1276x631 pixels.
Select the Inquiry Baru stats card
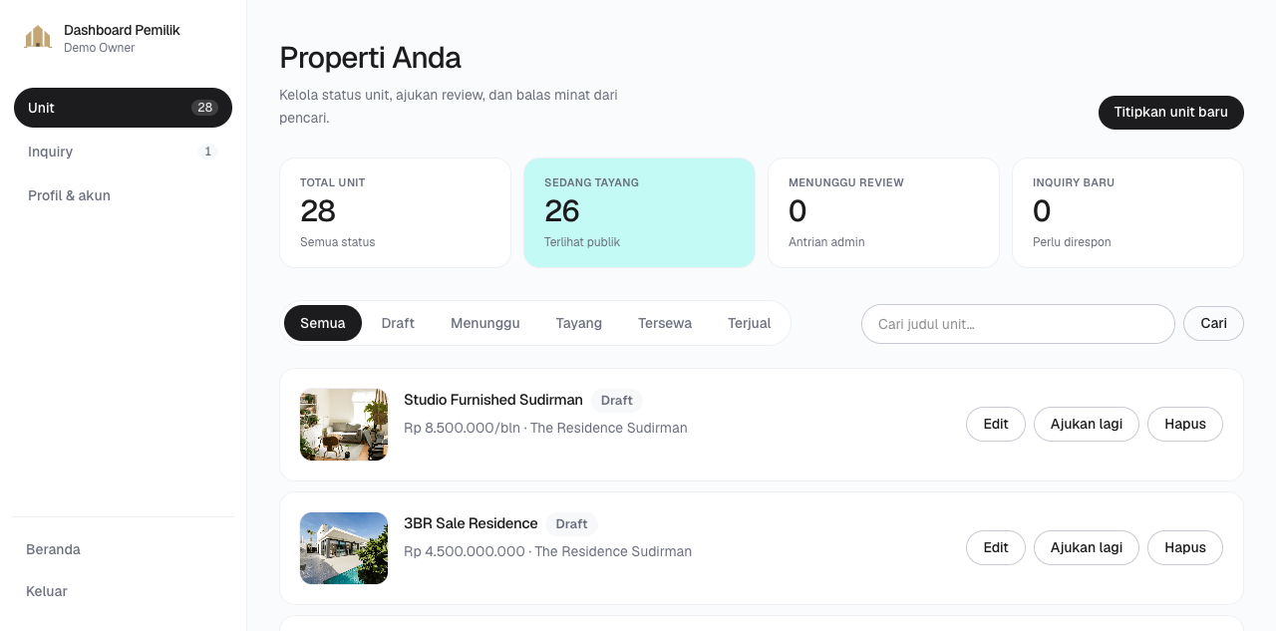[x=1127, y=212]
